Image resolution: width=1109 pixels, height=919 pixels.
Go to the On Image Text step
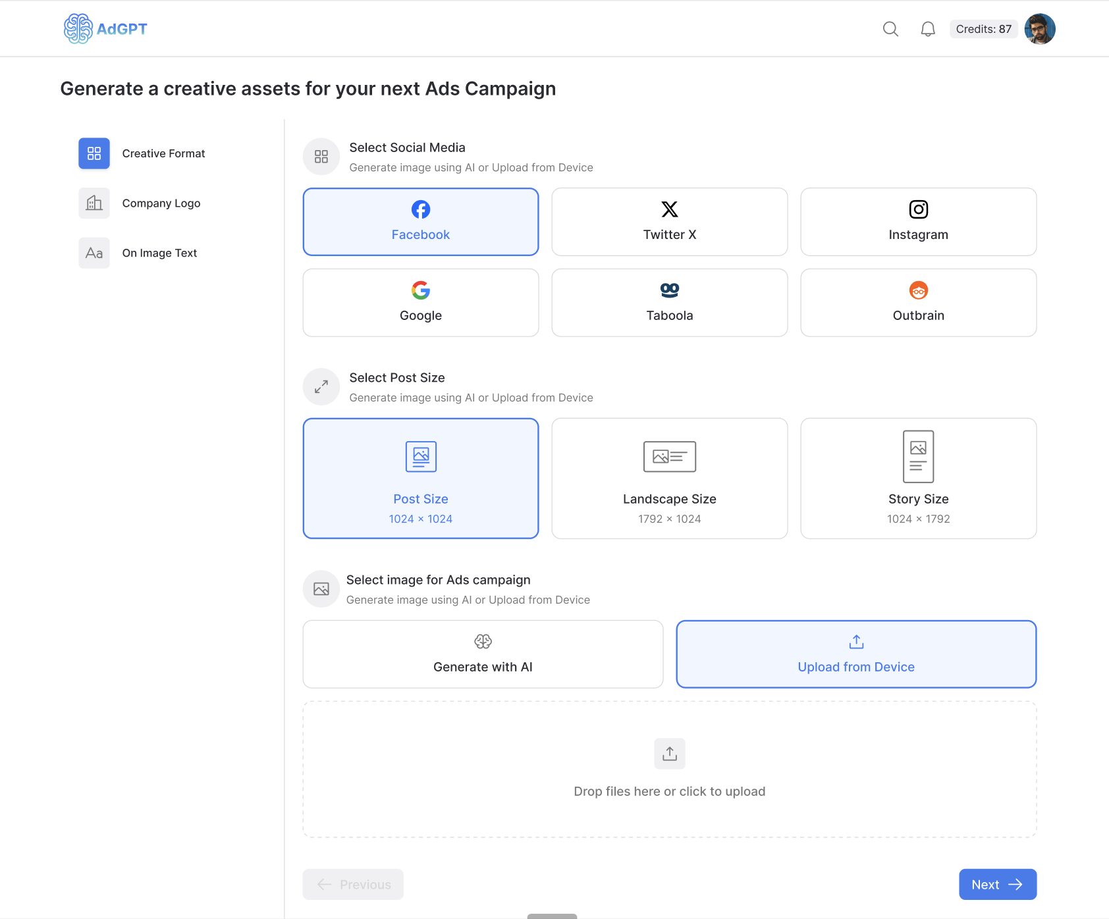click(138, 253)
